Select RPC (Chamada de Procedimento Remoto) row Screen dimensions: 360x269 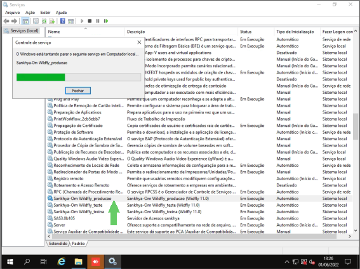[x=199, y=192]
